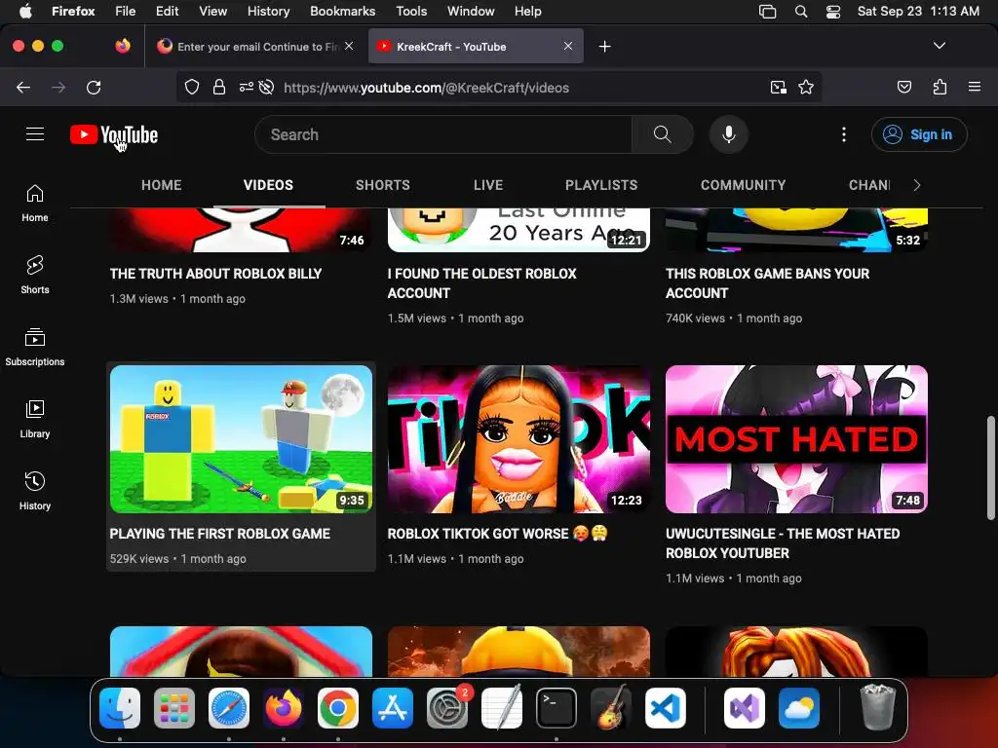Play the TikTok Baddie 12:23 thumbnail
998x748 pixels.
click(518, 439)
